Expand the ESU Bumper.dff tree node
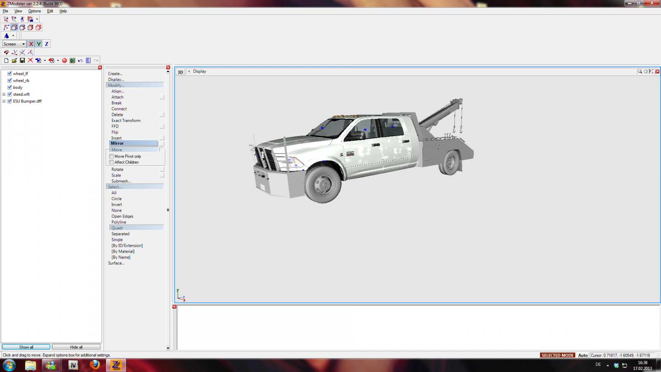This screenshot has height=372, width=661. pyautogui.click(x=4, y=101)
